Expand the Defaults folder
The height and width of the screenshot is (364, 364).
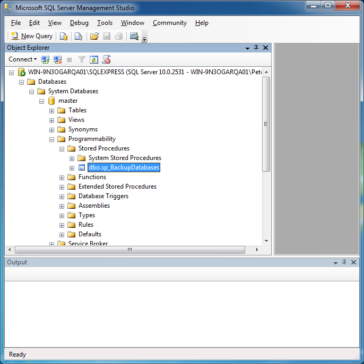click(x=62, y=235)
